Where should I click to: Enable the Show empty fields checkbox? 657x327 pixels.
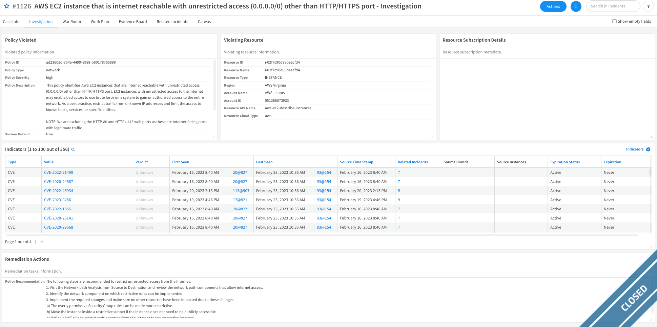click(x=614, y=21)
